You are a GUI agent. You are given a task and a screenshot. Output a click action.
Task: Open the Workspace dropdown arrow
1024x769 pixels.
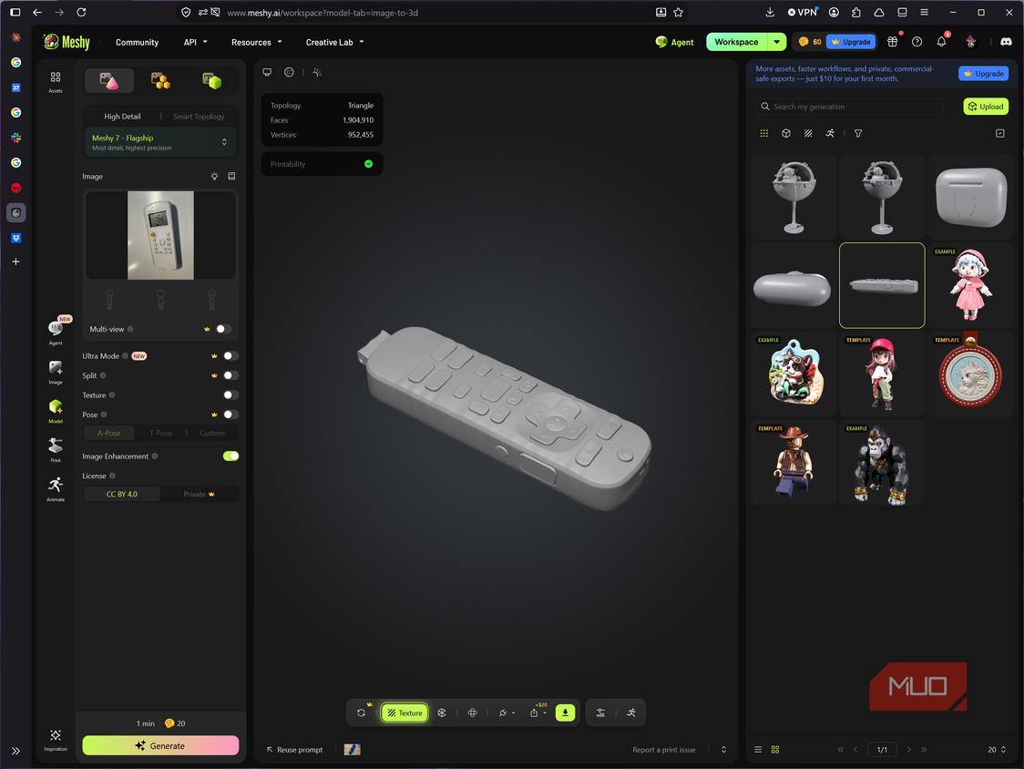(776, 42)
